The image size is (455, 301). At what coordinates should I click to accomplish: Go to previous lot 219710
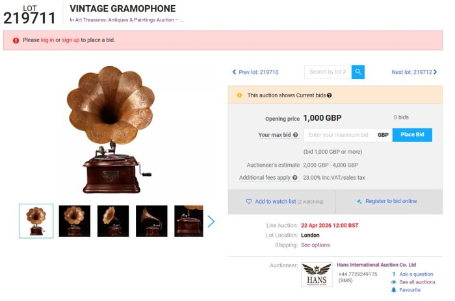tap(255, 72)
